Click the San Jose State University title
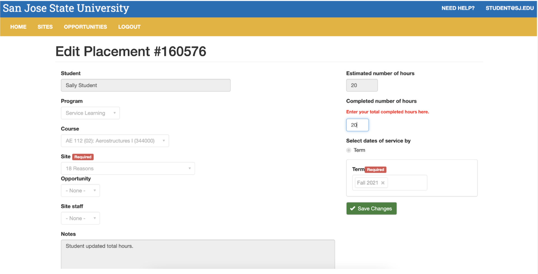The width and height of the screenshot is (538, 274). coord(66,8)
